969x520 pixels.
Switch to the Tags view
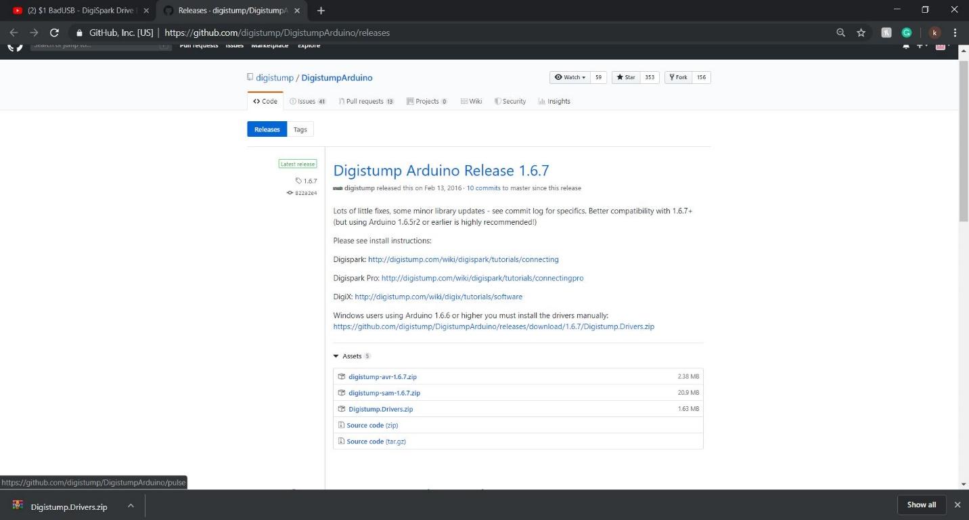[x=300, y=129]
